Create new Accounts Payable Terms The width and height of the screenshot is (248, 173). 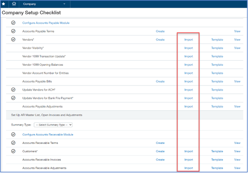[160, 31]
